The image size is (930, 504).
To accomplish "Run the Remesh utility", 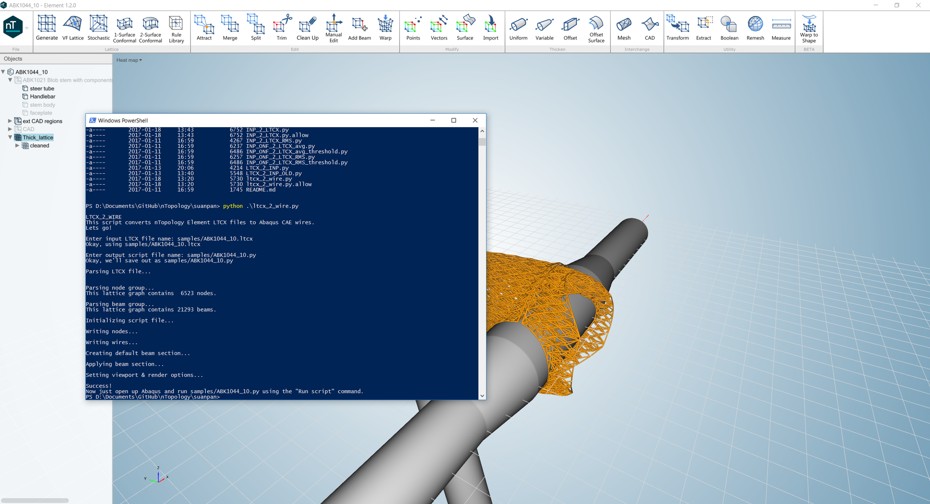I will [756, 28].
